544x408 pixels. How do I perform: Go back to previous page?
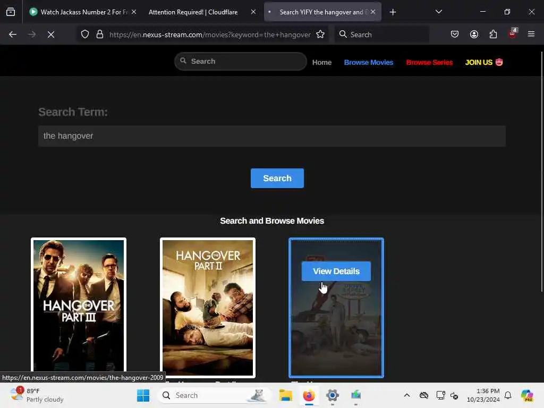coord(13,35)
